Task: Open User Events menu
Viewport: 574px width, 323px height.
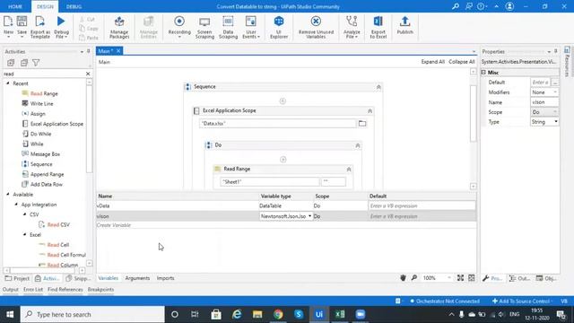Action: coord(251,27)
